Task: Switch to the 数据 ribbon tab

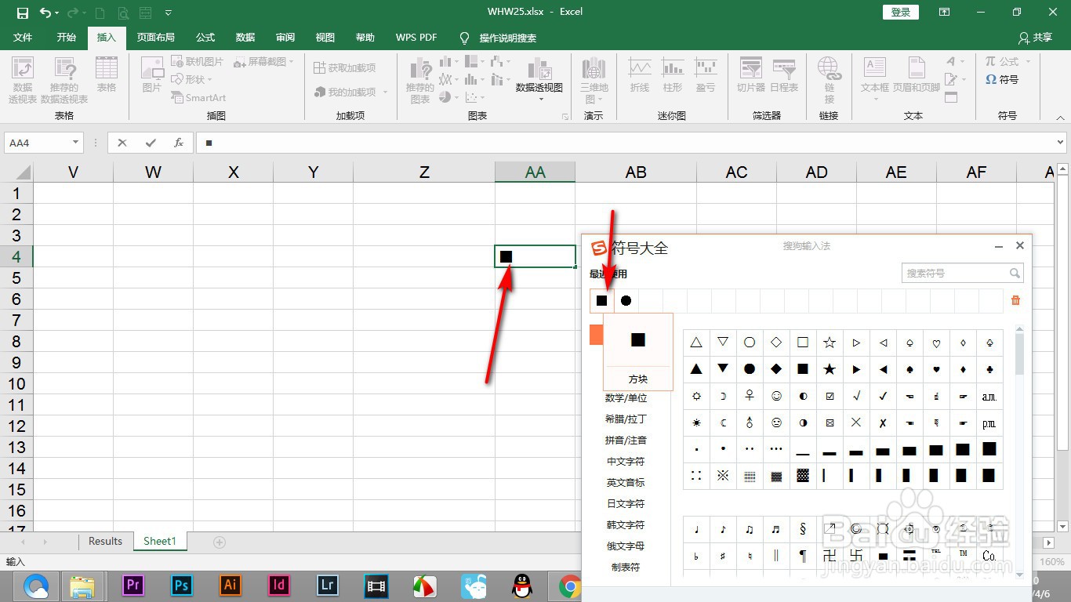Action: (x=244, y=37)
